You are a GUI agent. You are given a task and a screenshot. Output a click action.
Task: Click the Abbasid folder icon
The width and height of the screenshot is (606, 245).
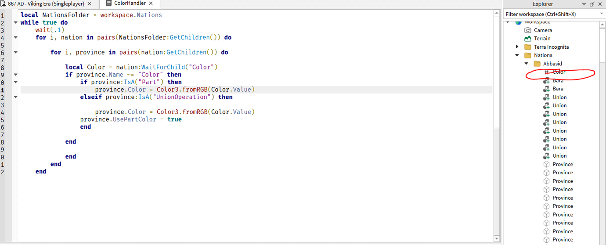coord(537,64)
